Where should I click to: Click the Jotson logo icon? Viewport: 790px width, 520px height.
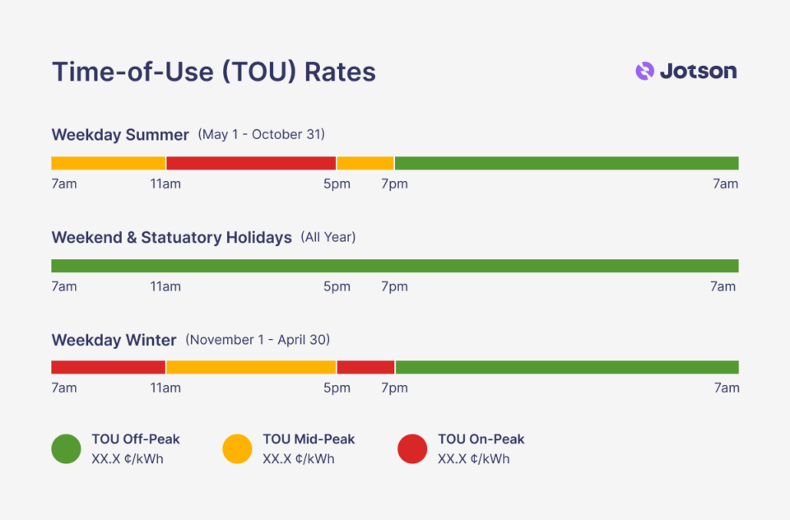(644, 72)
